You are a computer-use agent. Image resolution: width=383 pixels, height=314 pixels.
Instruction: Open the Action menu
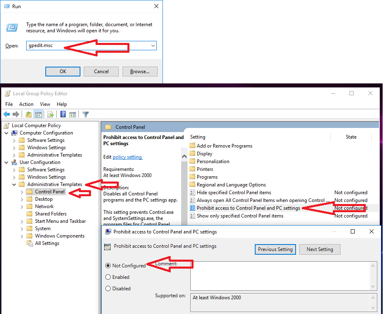pos(26,104)
